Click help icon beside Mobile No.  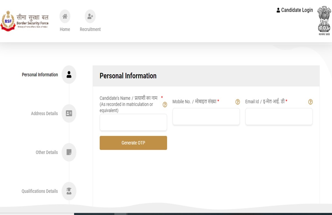(238, 102)
